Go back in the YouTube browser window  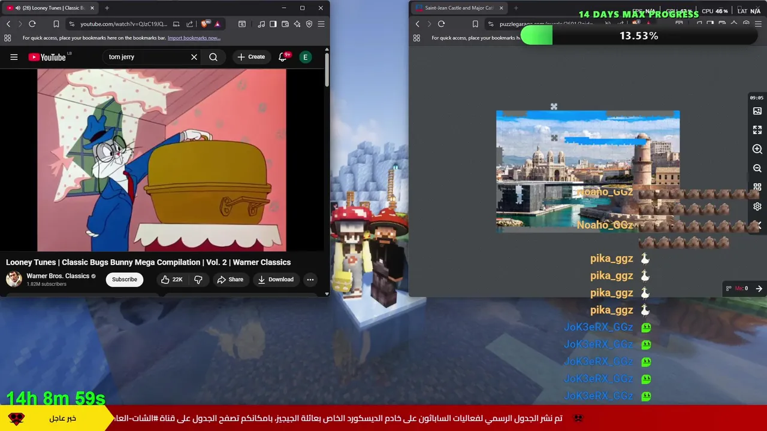(8, 24)
